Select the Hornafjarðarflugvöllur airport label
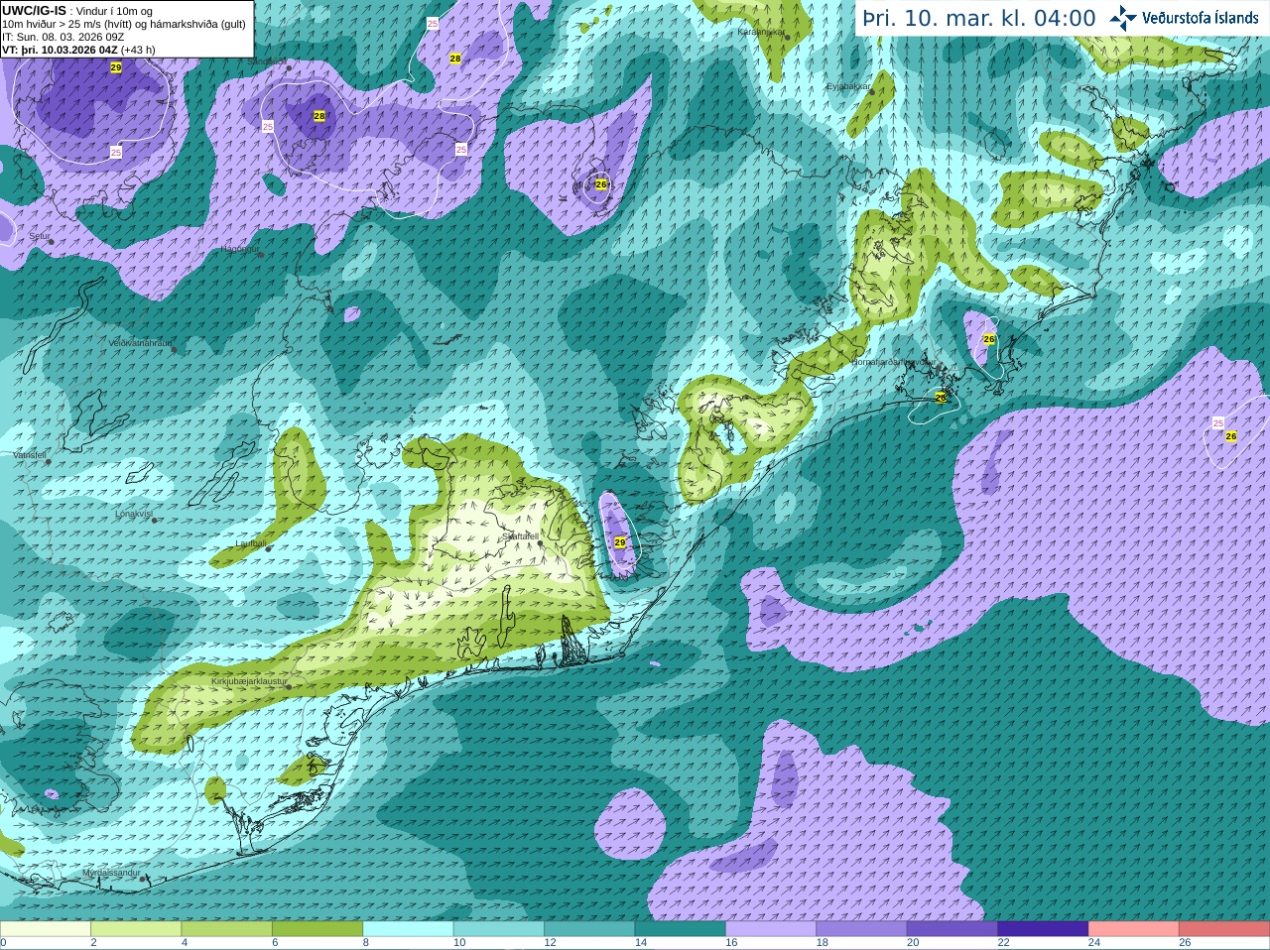Screen dimensions: 1270x950 click(x=894, y=362)
